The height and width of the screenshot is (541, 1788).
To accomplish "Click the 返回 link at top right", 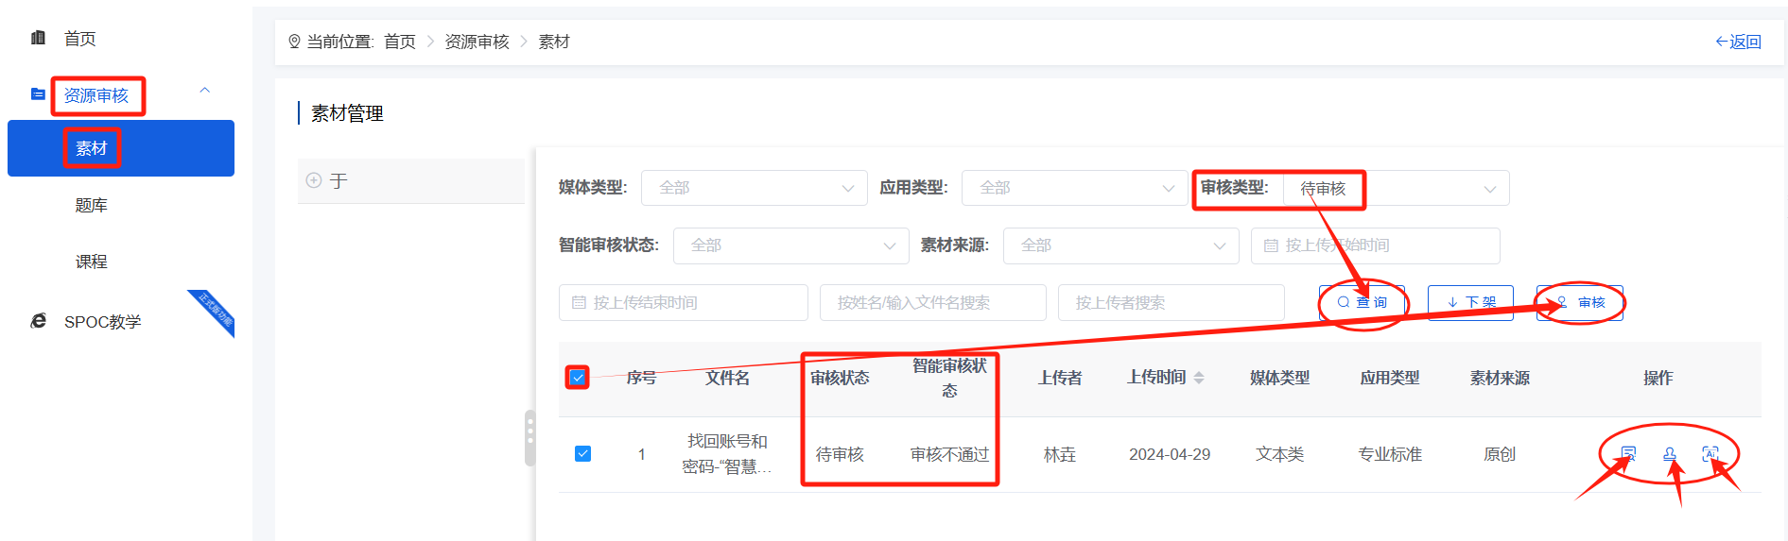I will (1738, 42).
